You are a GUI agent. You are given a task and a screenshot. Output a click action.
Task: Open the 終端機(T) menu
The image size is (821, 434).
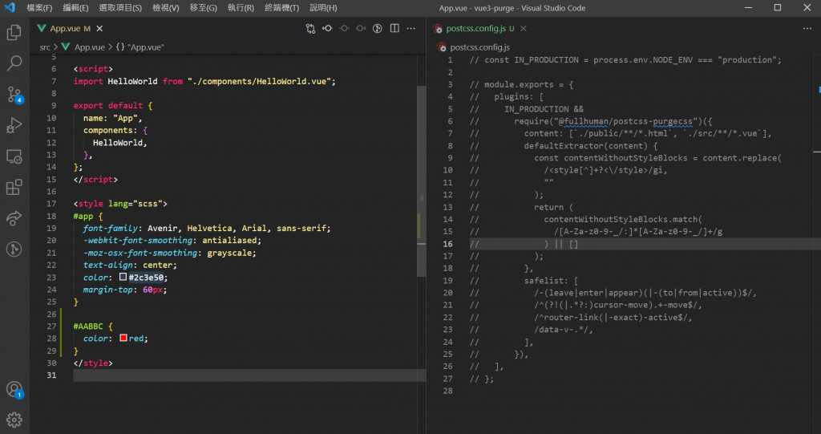[x=281, y=8]
